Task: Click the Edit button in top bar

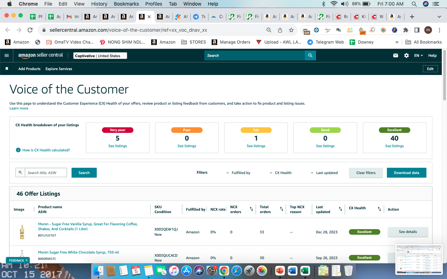Action: [430, 69]
